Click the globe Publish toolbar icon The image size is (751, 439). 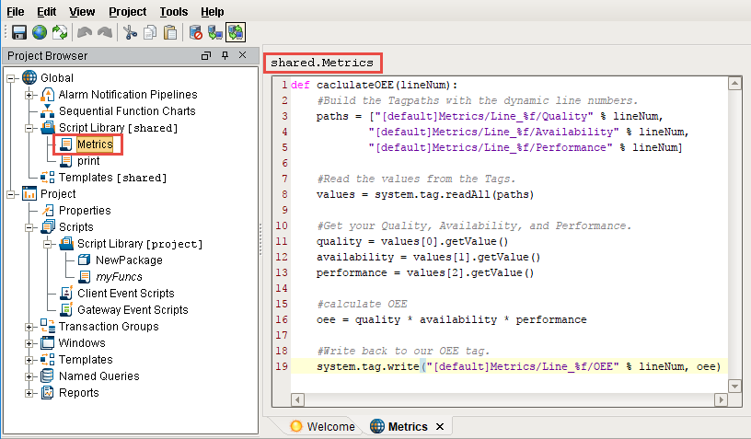[40, 32]
